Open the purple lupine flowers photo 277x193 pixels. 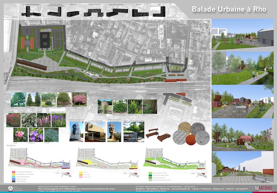point(44,120)
